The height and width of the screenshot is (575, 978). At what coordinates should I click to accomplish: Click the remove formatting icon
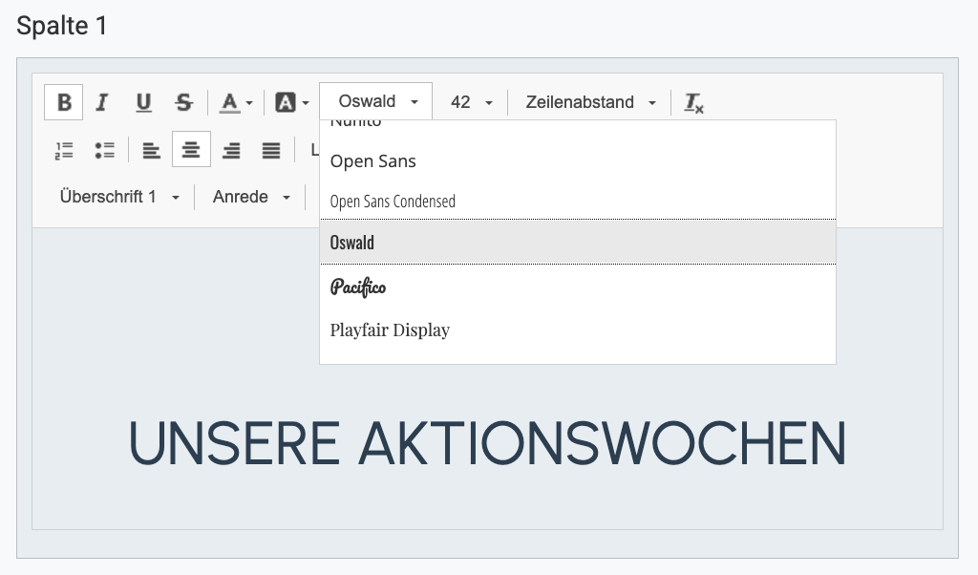click(694, 102)
